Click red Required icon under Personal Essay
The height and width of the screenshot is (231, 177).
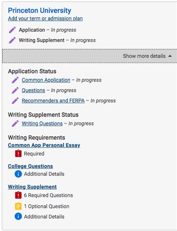click(18, 154)
